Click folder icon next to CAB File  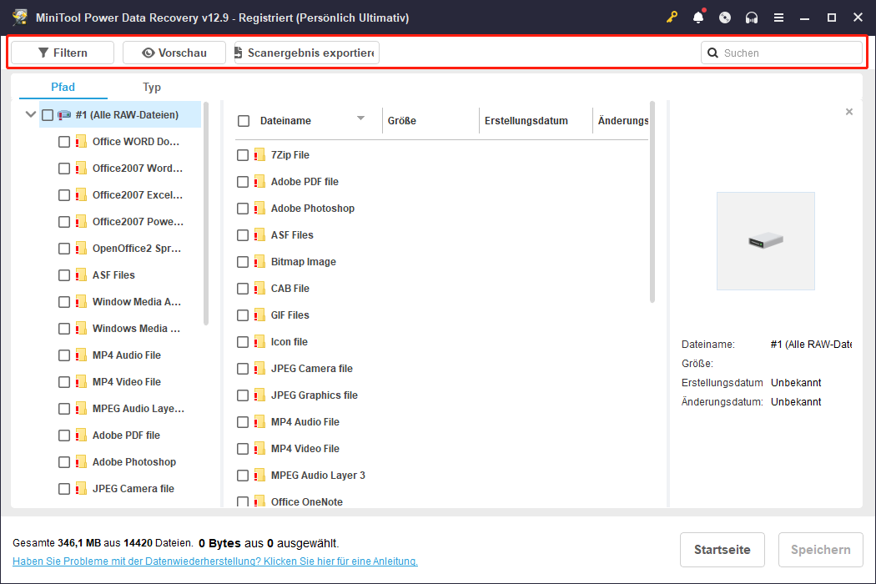pos(259,289)
